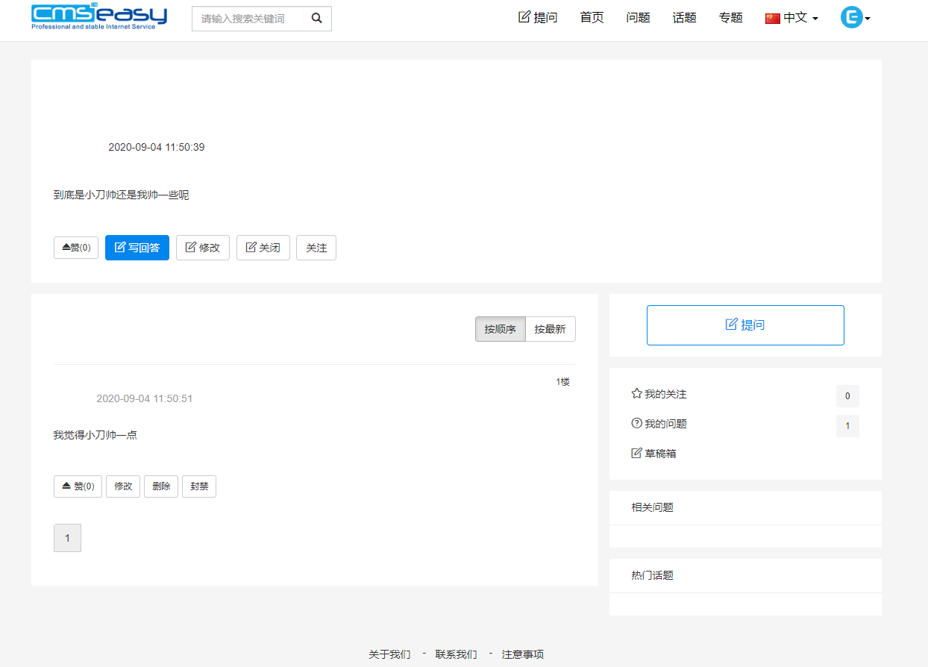The image size is (928, 667).
Task: Click the search magnifier icon
Action: click(317, 19)
